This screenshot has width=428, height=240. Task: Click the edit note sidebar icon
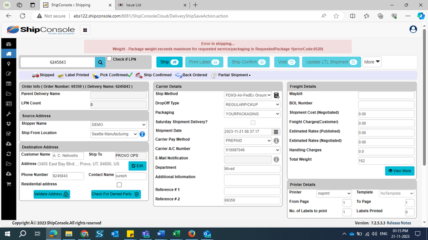pos(9,74)
